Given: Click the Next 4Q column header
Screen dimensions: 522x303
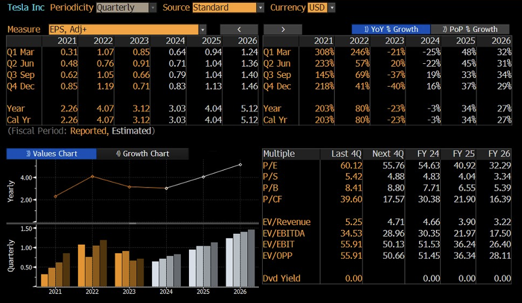Looking at the screenshot, I should click(x=388, y=154).
